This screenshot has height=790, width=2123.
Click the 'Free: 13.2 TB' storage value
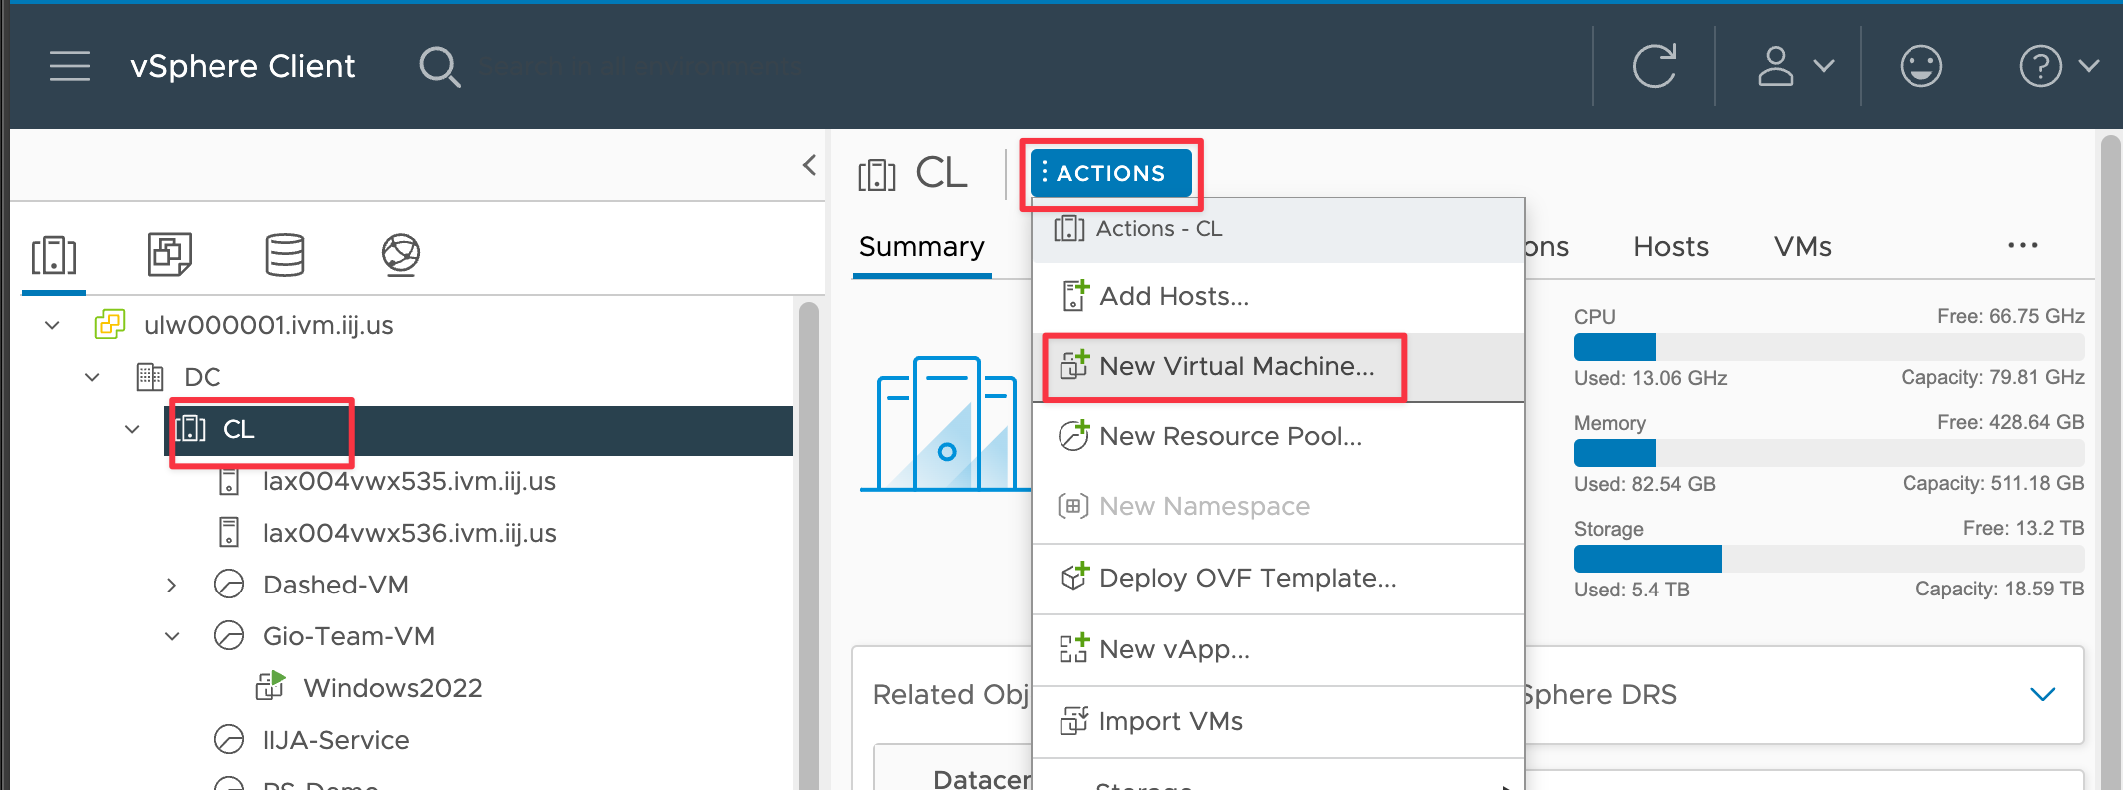point(2024,528)
